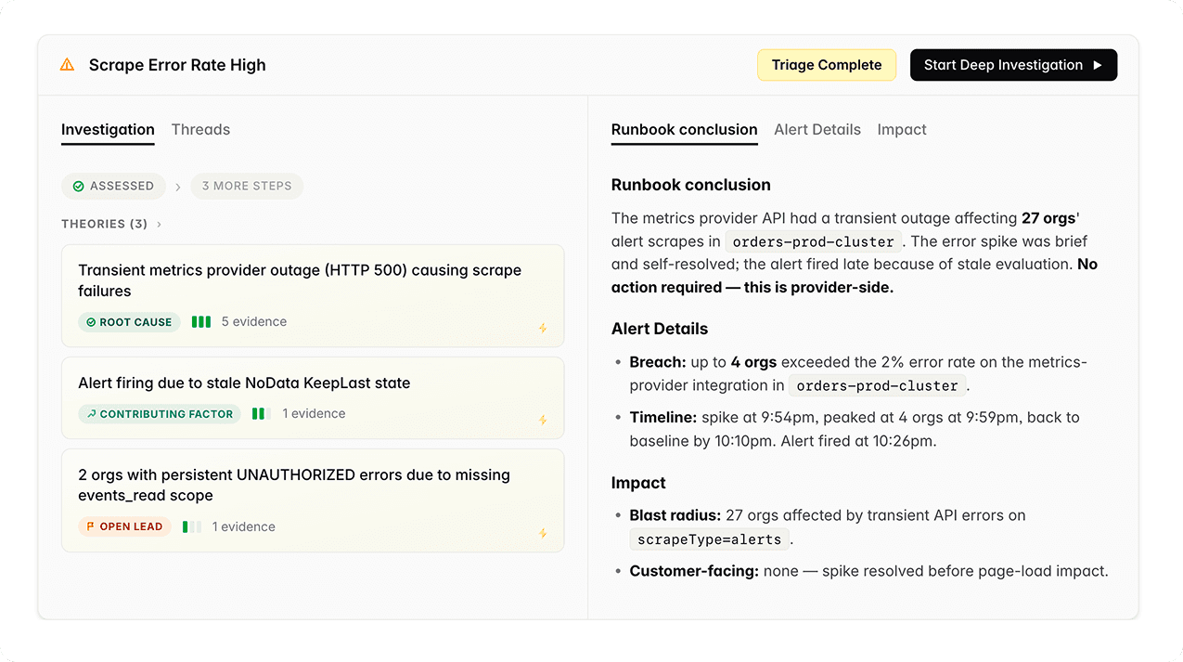The height and width of the screenshot is (662, 1183).
Task: Click the Scrape Error Rate High title
Action: tap(177, 65)
